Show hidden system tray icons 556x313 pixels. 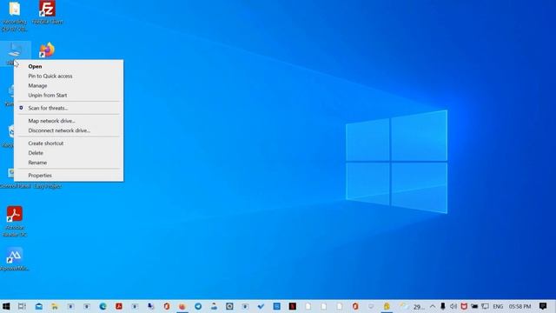(433, 306)
